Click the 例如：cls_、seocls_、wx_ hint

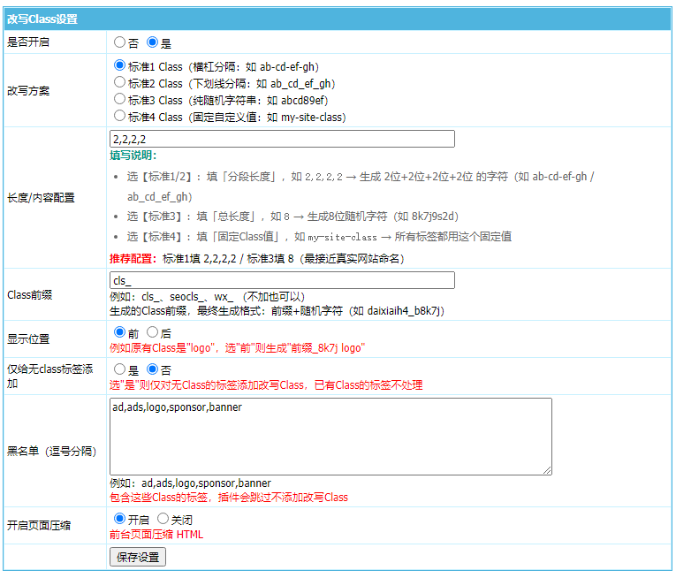click(x=207, y=297)
